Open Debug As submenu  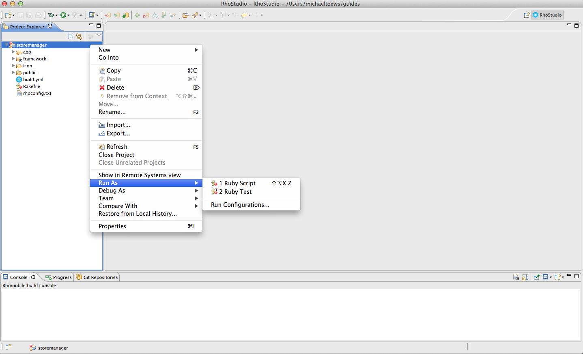(x=146, y=191)
